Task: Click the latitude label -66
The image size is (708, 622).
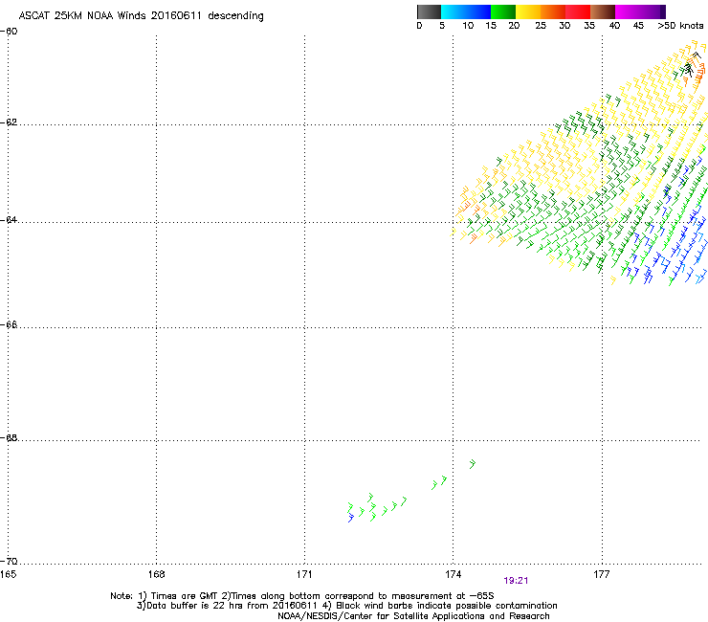Action: click(9, 325)
